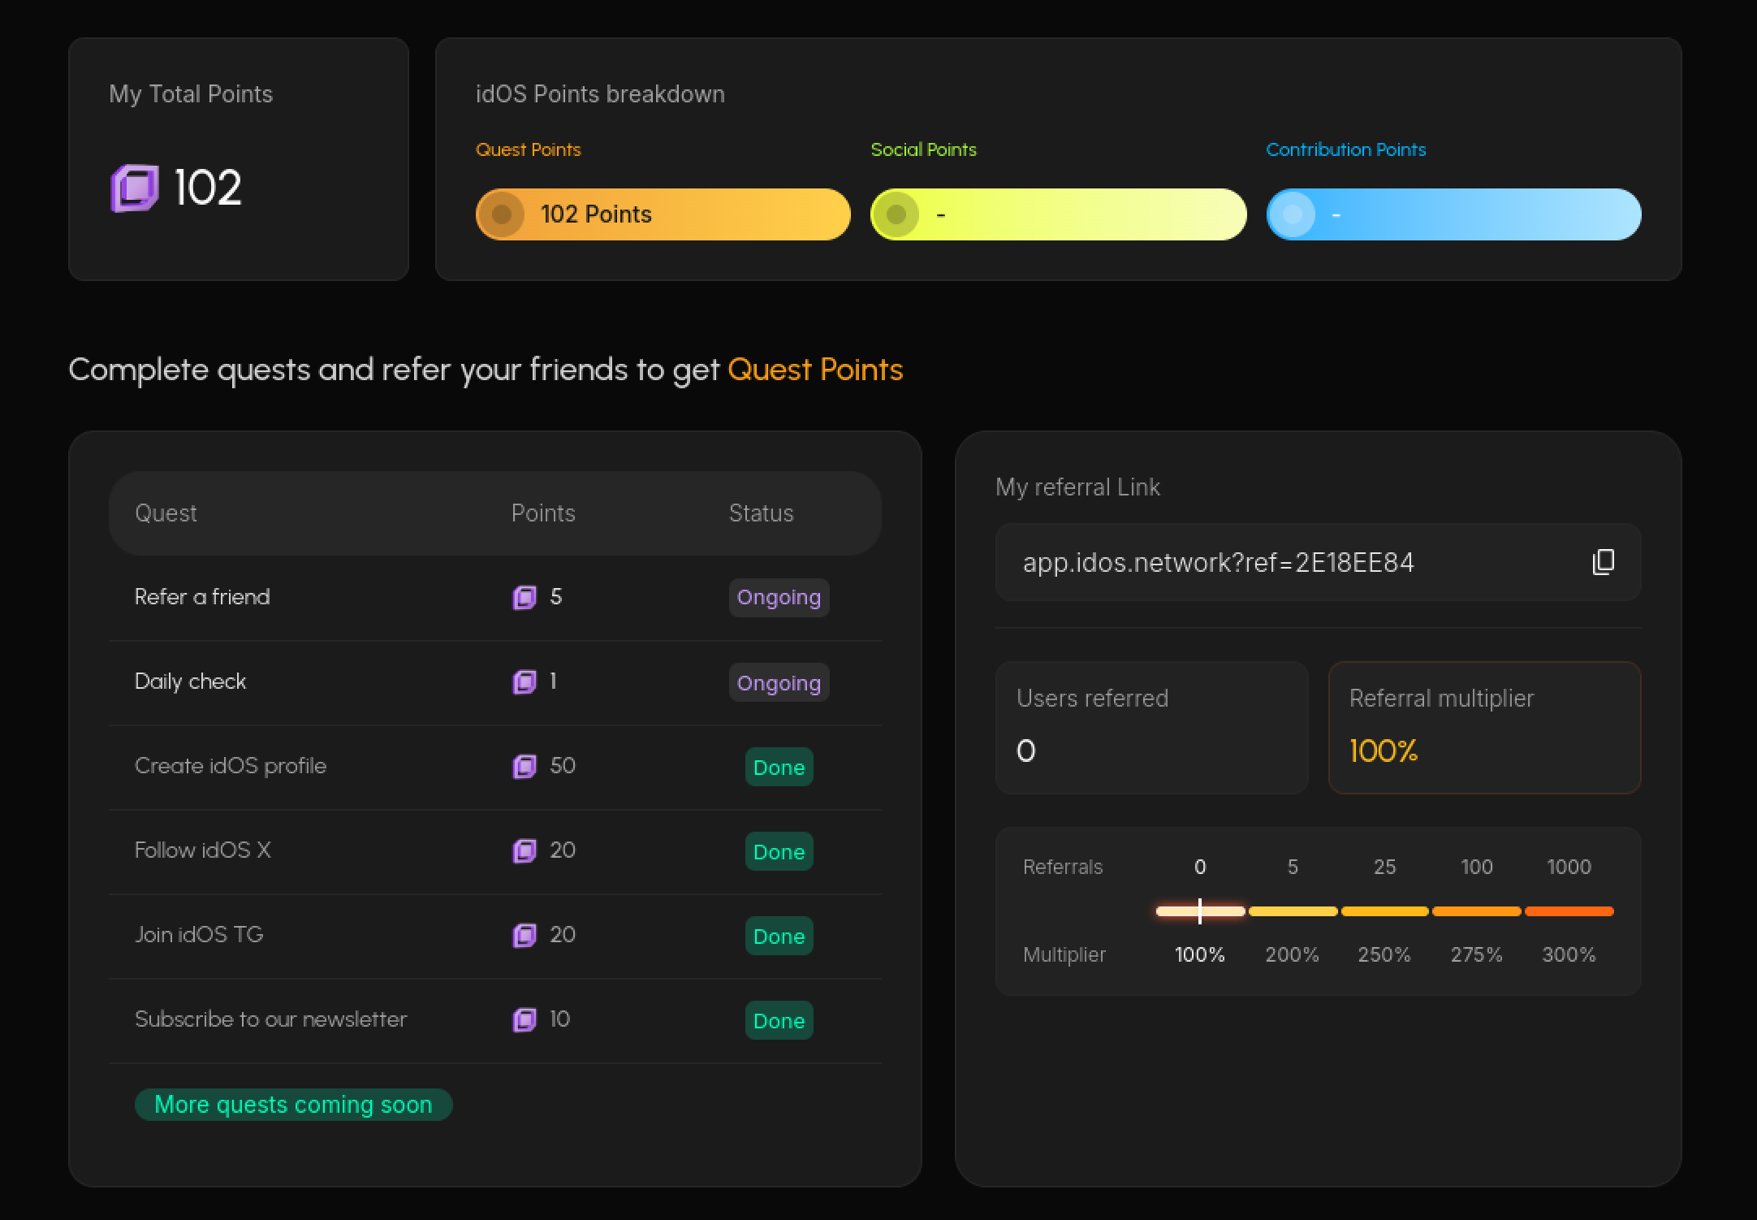Click the points icon beside Create idOS profile

tap(525, 767)
